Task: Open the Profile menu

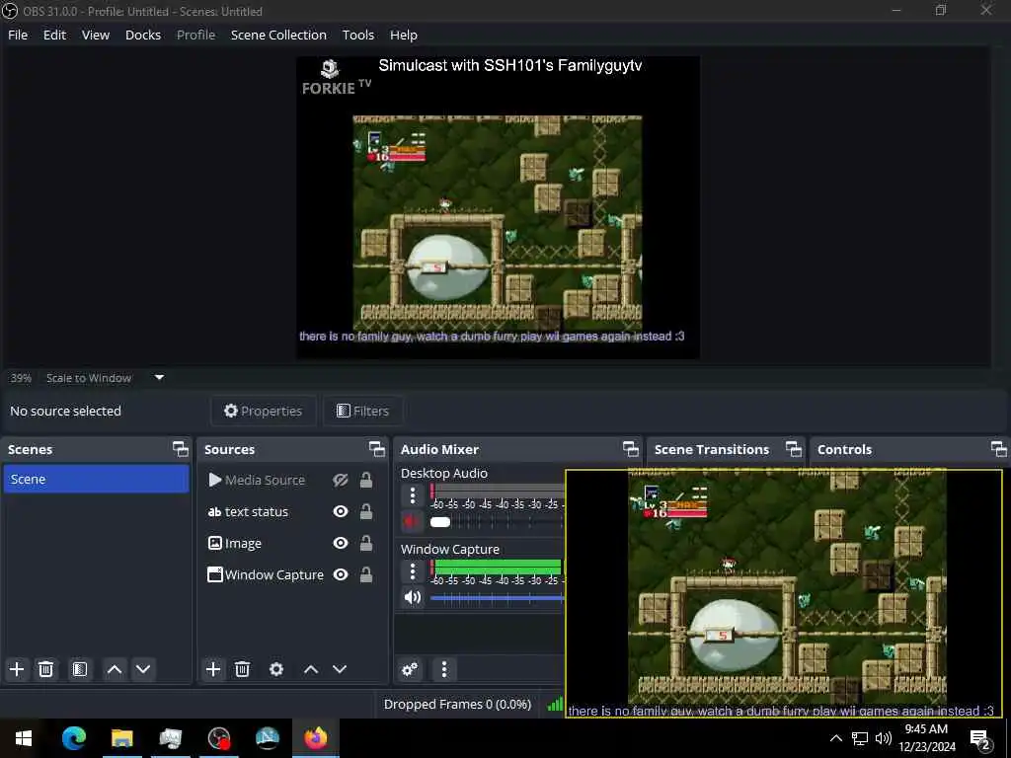Action: (196, 35)
